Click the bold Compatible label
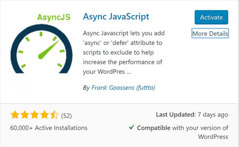This screenshot has width=239, height=147. [x=154, y=128]
